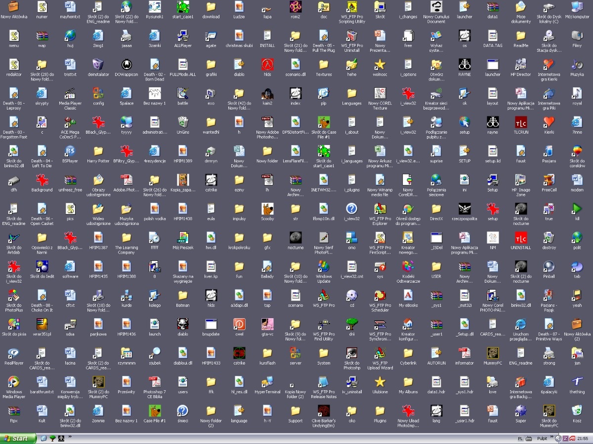Viewport: 593px width, 444px height.
Task: Select the Saper minesweeper icon
Action: 520,410
